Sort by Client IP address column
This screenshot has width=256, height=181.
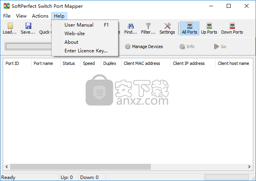tap(193, 63)
